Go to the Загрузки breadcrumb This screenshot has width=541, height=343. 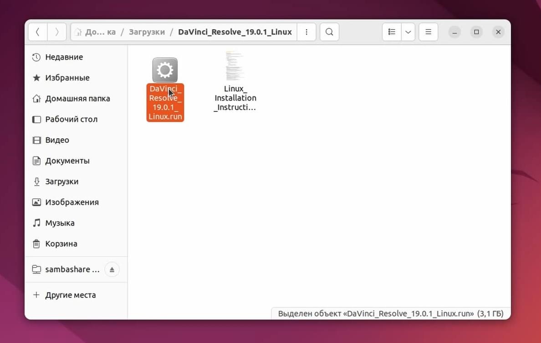(147, 32)
